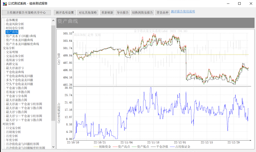Click scrollbar down arrow in sidebar
256x152 pixels.
[53, 147]
